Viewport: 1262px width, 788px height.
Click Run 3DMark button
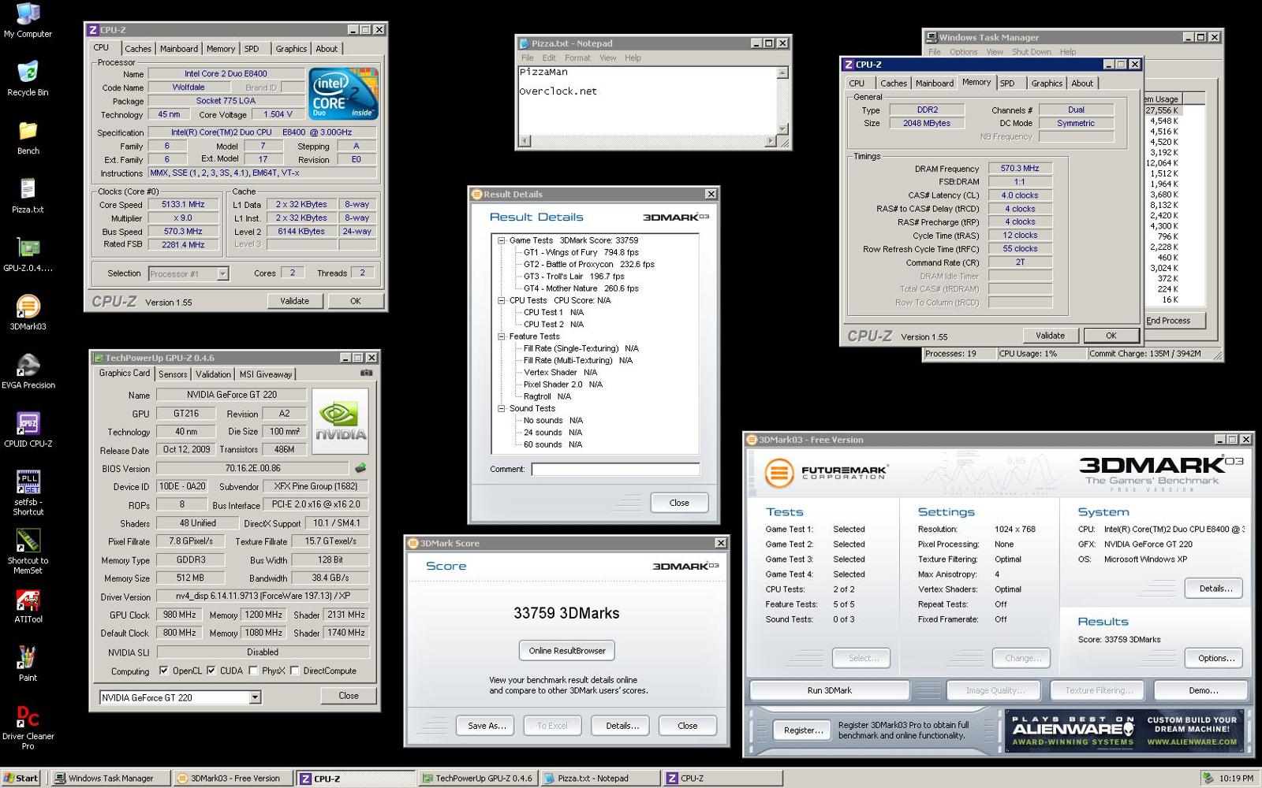[x=829, y=690]
